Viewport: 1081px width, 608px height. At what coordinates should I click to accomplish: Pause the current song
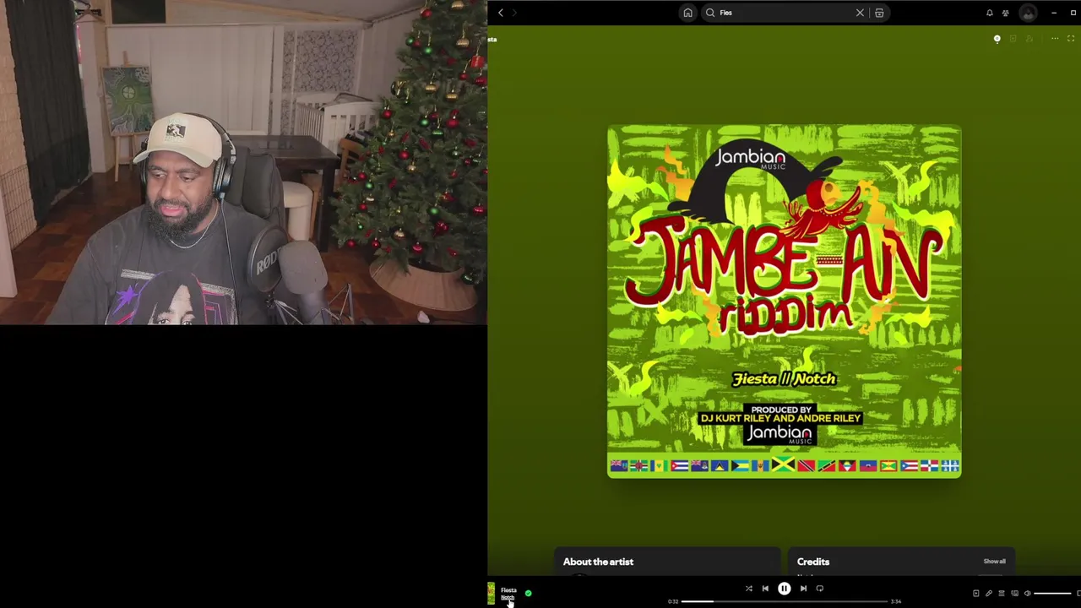point(784,589)
